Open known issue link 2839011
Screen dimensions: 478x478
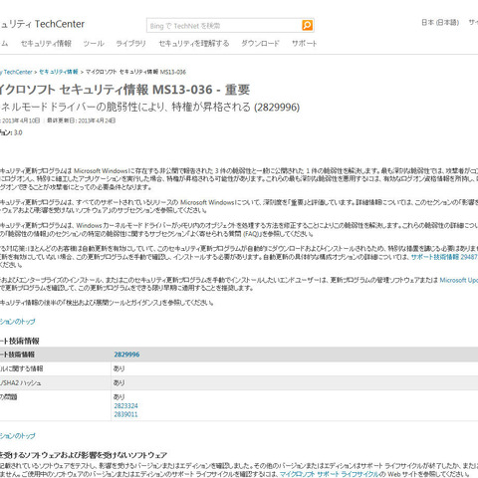click(125, 414)
